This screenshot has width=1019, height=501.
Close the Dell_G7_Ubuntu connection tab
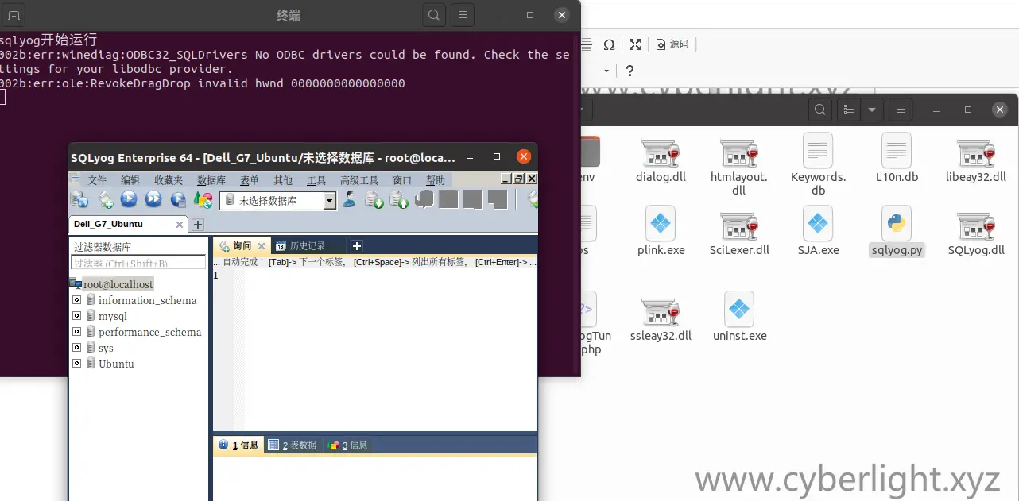click(180, 225)
